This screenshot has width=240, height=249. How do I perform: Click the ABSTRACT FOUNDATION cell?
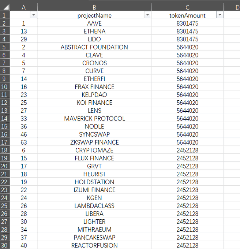pos(94,47)
